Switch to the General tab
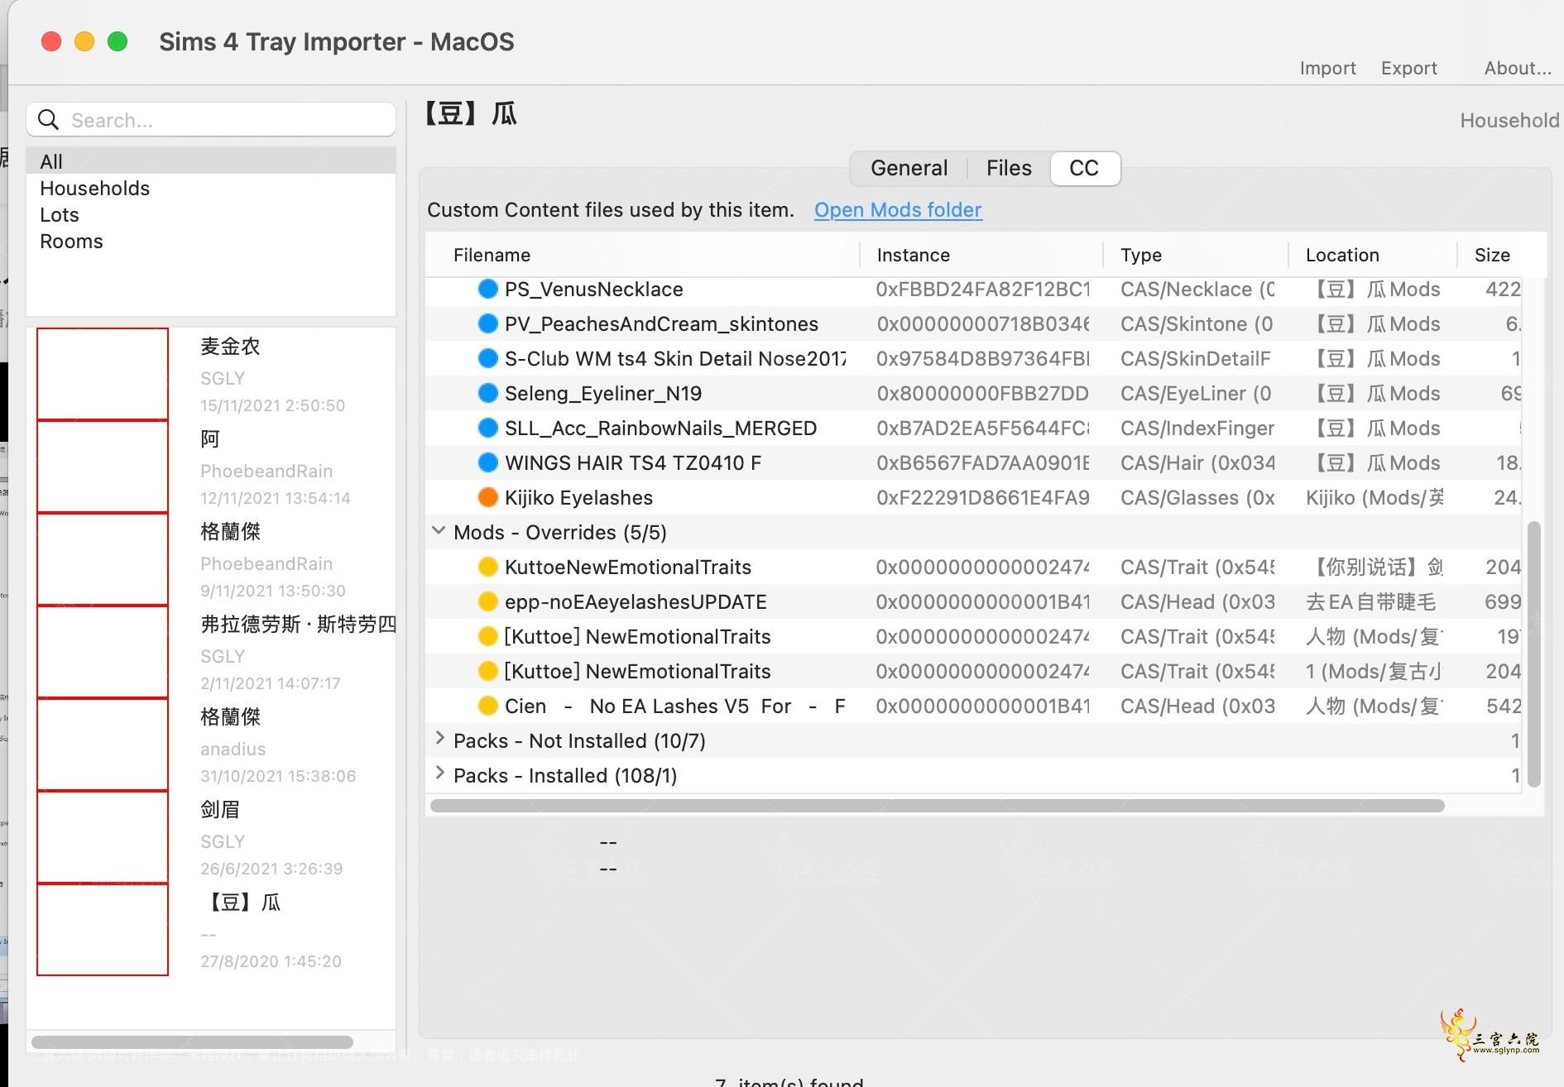The image size is (1564, 1087). pyautogui.click(x=909, y=168)
